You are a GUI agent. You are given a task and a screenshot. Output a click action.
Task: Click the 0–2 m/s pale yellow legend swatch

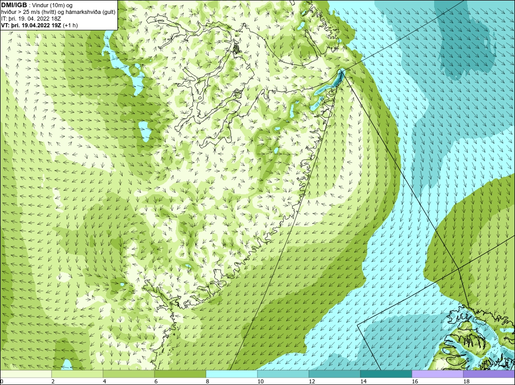coord(26,374)
